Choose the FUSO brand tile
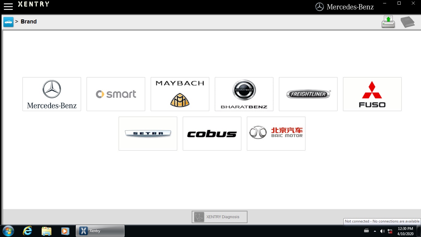This screenshot has height=237, width=421. coord(372,94)
